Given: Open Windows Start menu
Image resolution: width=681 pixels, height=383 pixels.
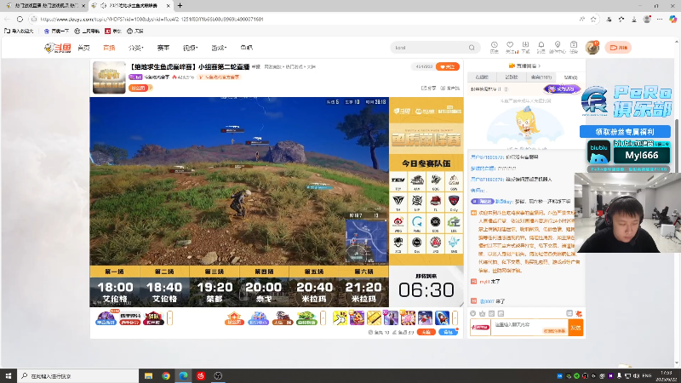Looking at the screenshot, I should click(x=9, y=376).
